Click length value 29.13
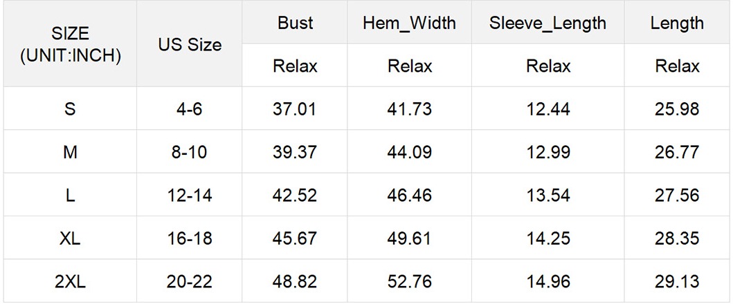 [677, 282]
